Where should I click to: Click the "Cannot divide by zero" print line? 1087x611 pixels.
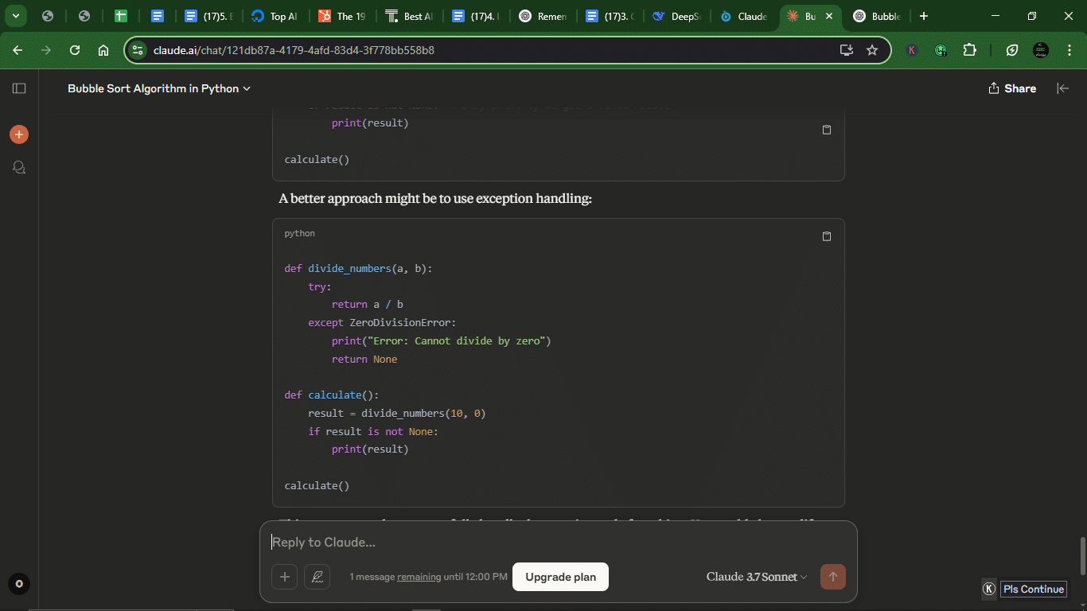(x=442, y=341)
